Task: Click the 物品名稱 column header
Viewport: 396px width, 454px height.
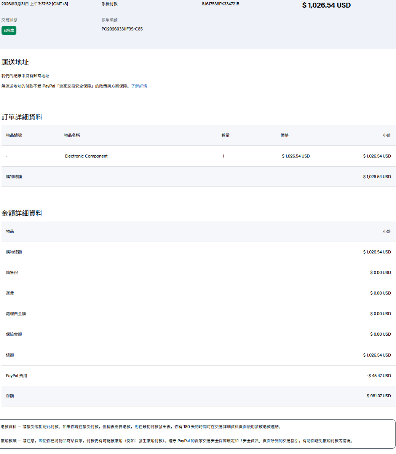Action: pos(72,135)
